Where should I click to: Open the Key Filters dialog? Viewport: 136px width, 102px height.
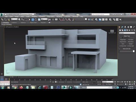109,84
